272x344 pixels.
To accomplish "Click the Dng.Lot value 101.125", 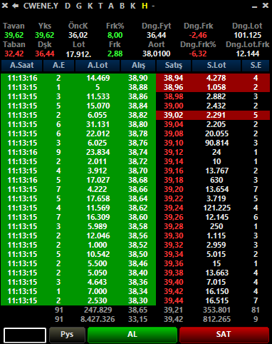I will click(x=248, y=35).
